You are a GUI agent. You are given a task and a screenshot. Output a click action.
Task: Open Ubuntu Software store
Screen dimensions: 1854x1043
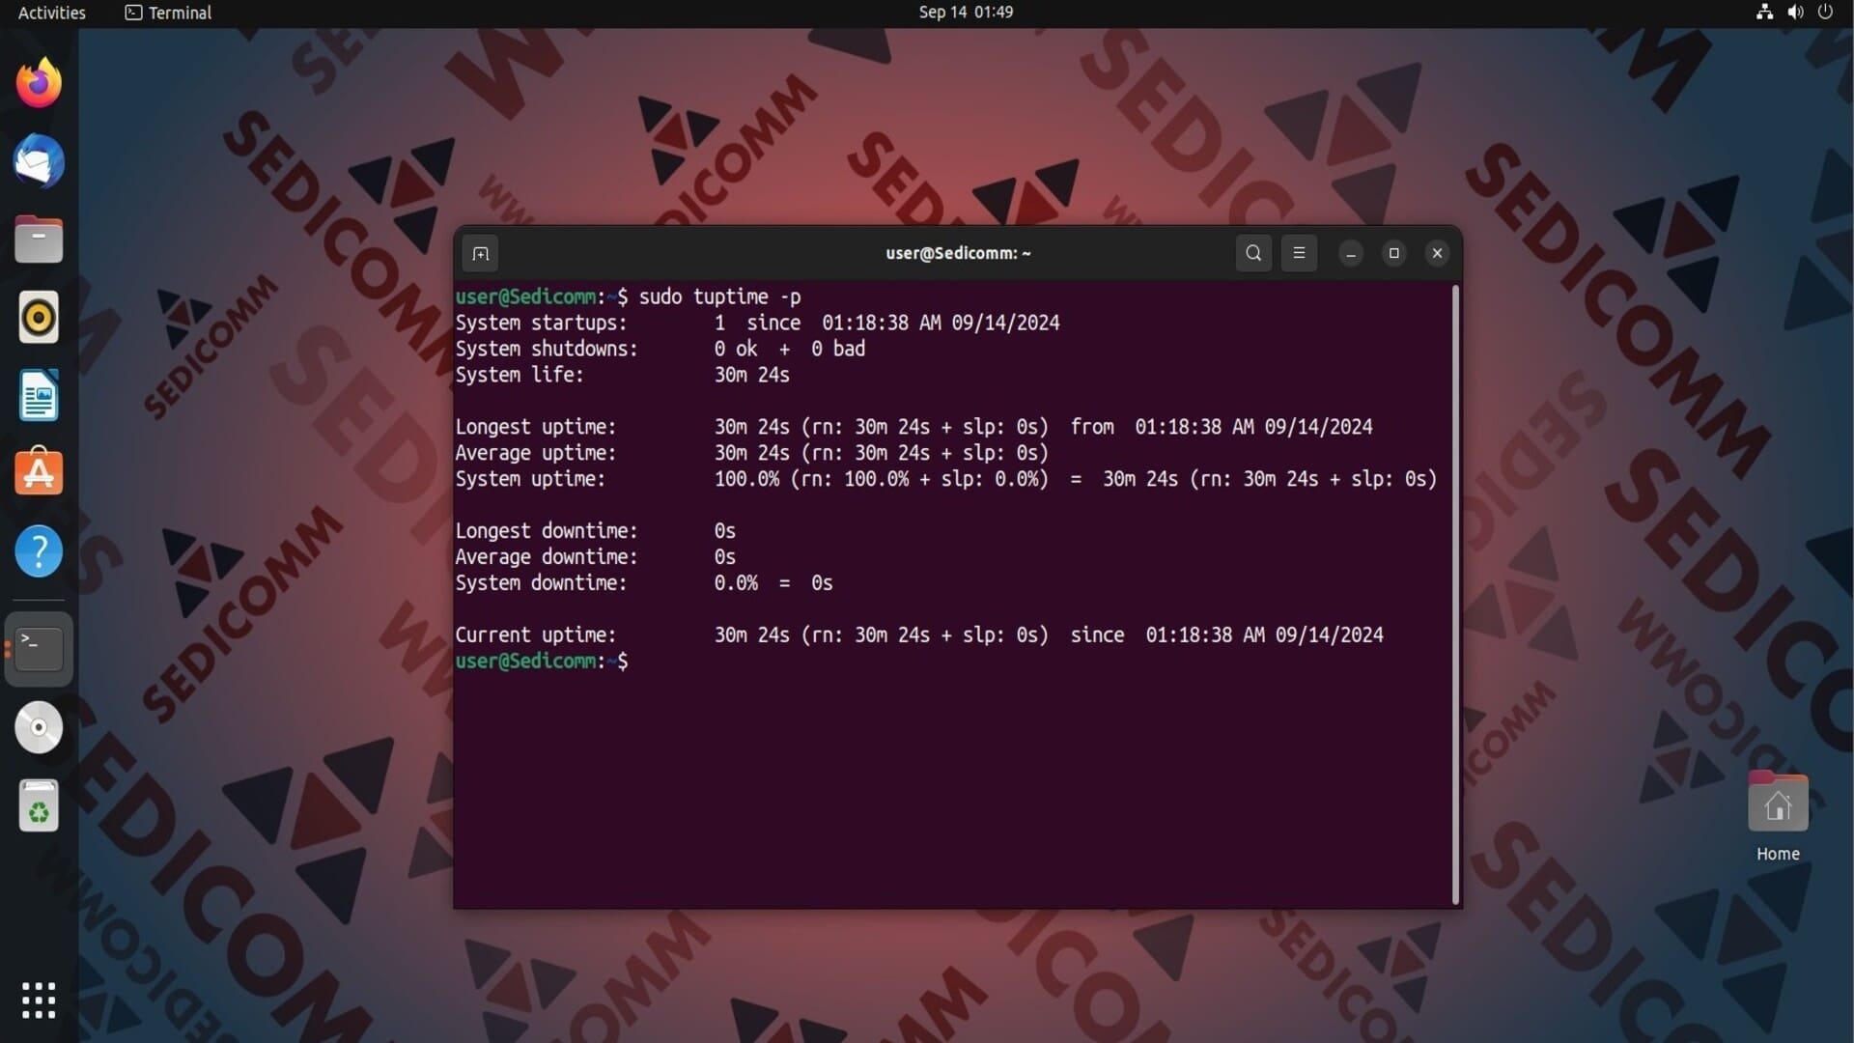[x=39, y=473]
